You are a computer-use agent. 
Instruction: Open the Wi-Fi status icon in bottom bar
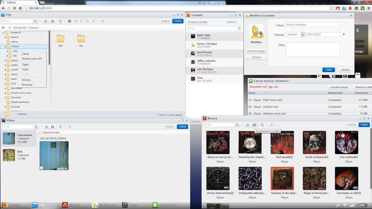[x=345, y=205]
